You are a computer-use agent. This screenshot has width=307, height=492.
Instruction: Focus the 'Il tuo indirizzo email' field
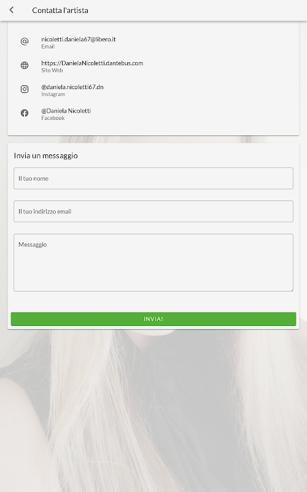pyautogui.click(x=153, y=211)
